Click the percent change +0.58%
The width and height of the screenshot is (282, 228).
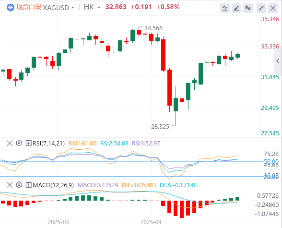point(168,7)
